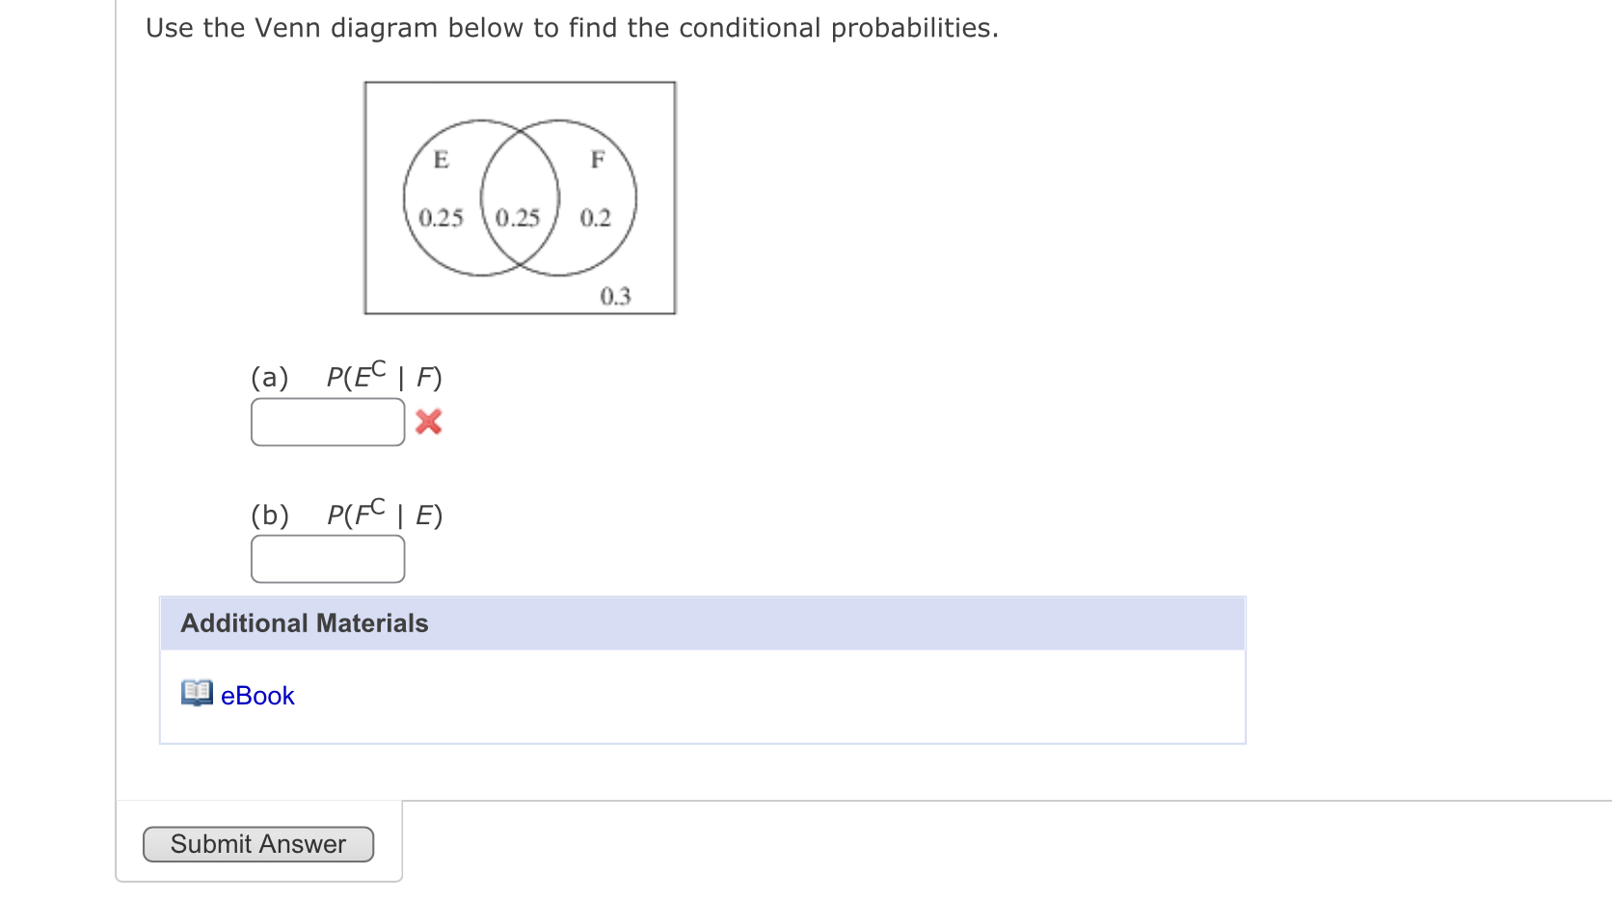
Task: Click the region labeled 0.3 outside both circles
Action: click(615, 294)
